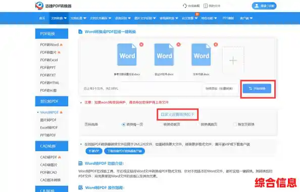Image resolution: width=300 pixels, height=192 pixels.
Task: Select the second uploaded Word file icon
Action: pos(164,54)
